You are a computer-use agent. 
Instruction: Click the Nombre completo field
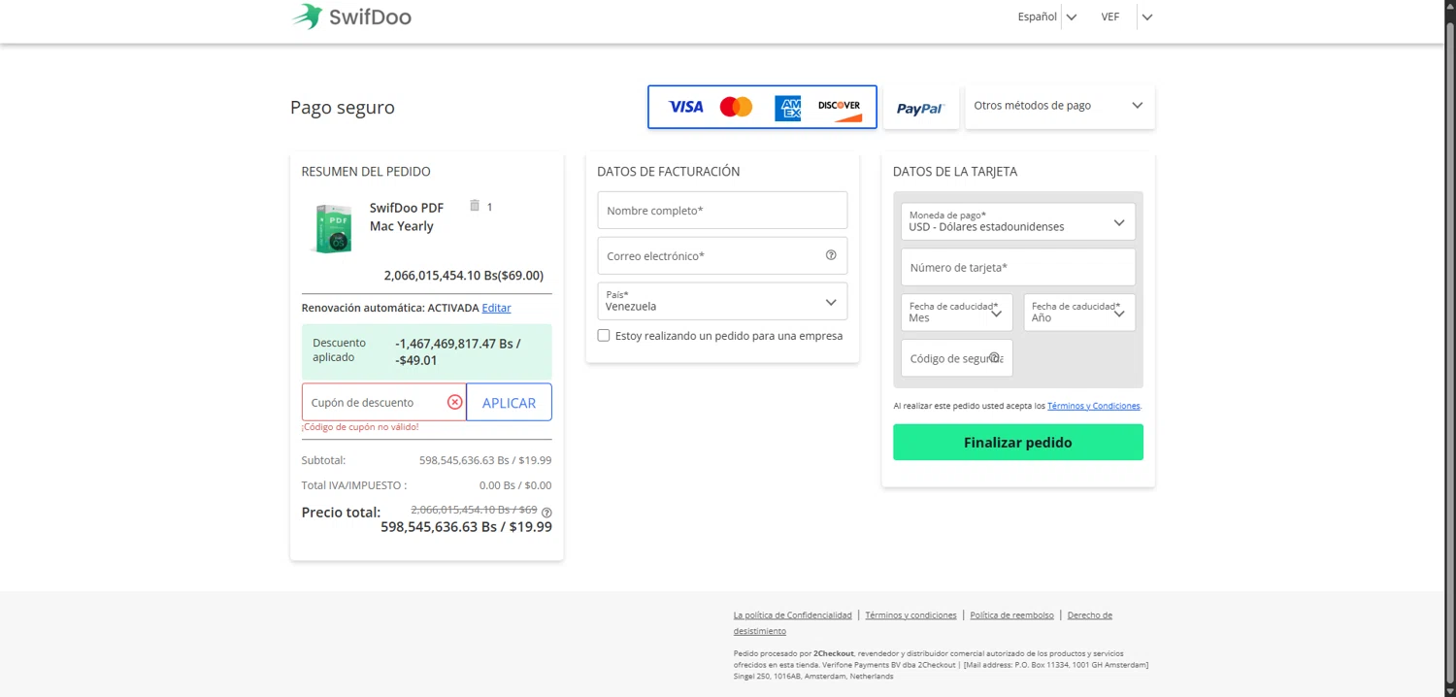(722, 211)
